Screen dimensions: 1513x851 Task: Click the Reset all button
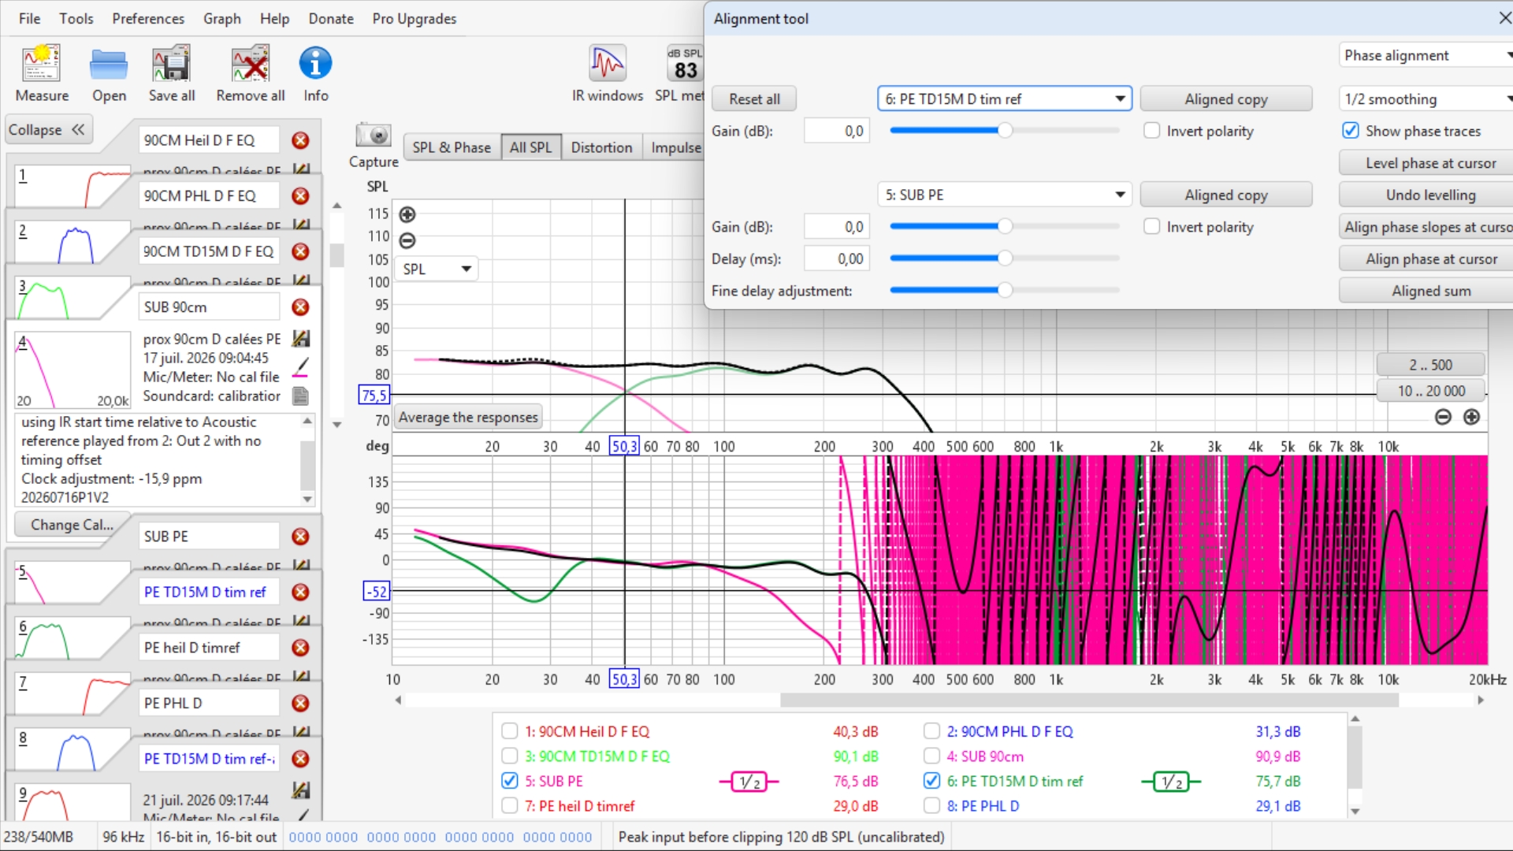coord(754,99)
